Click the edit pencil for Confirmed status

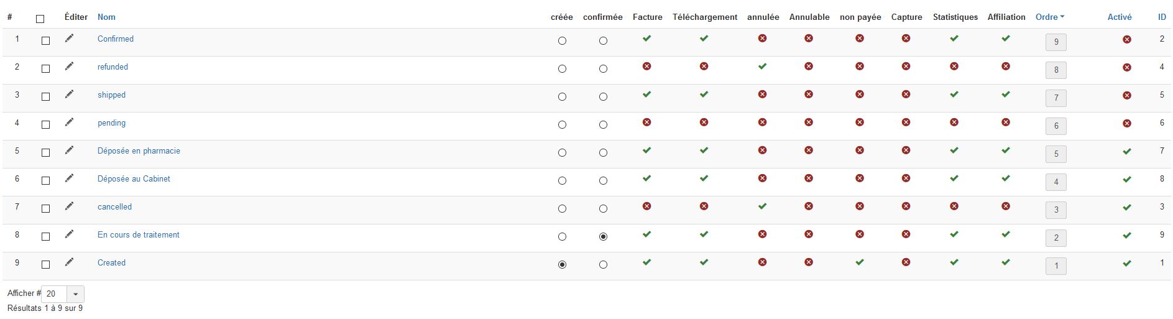[69, 39]
